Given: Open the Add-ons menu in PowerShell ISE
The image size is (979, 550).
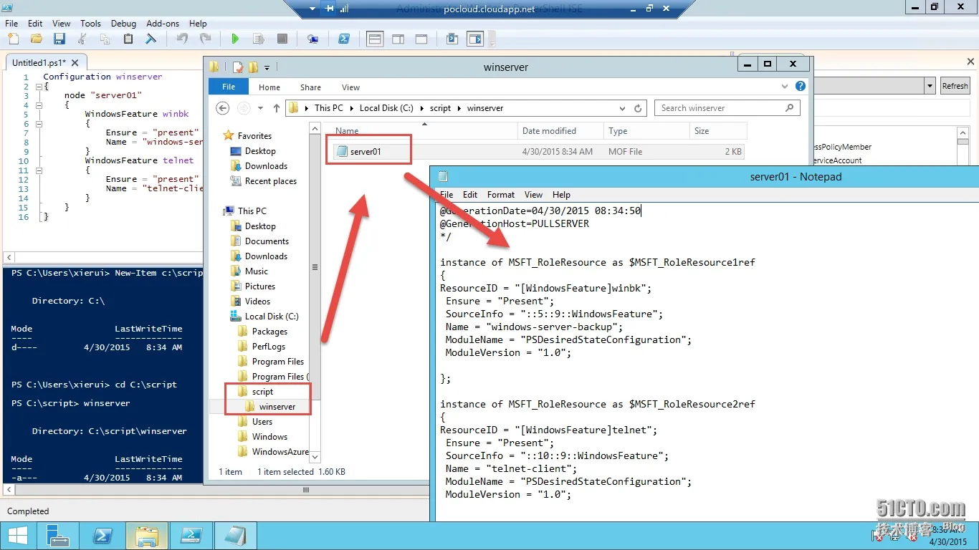Looking at the screenshot, I should [x=163, y=24].
